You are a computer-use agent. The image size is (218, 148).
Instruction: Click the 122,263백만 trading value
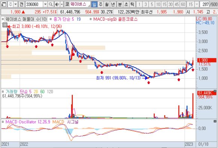tap(129, 12)
